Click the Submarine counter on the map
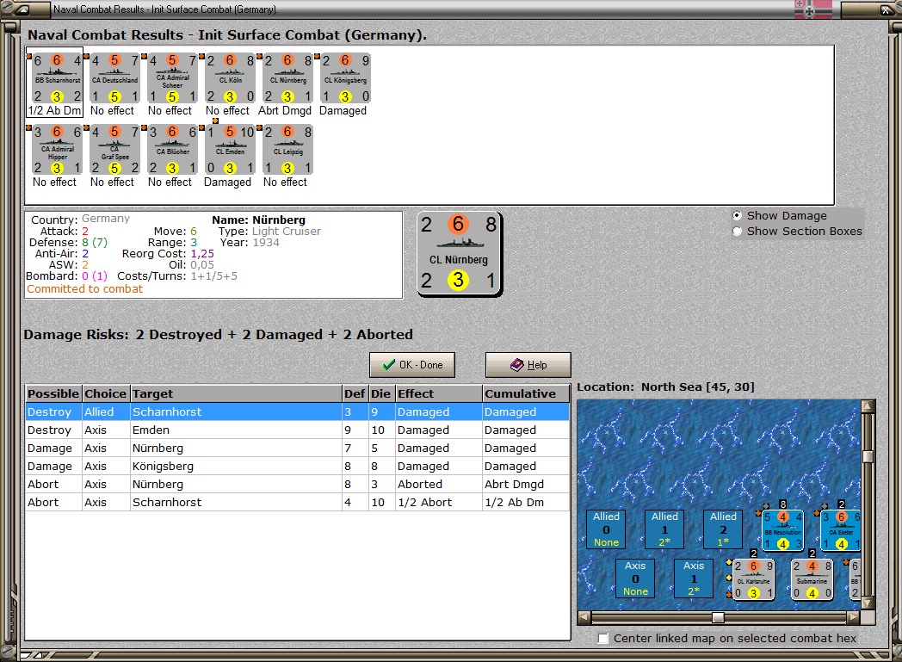Viewport: 902px width, 662px height. 812,579
